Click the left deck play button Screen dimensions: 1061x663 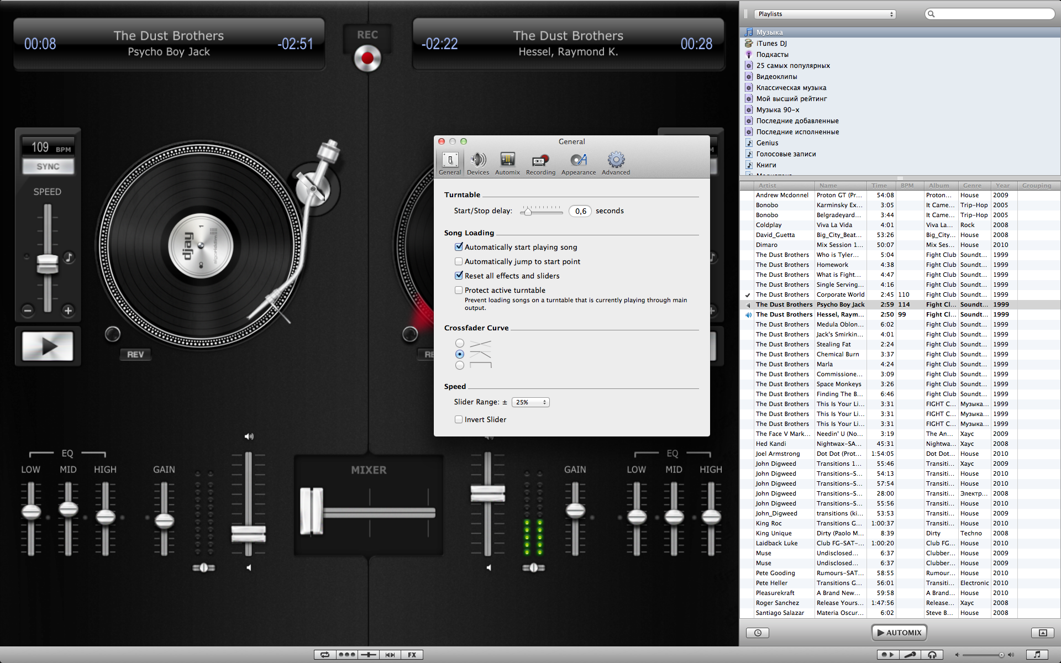pos(48,346)
